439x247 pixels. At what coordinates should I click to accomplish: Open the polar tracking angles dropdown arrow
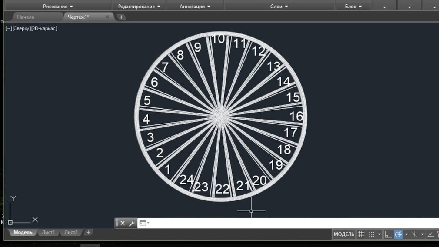coord(406,234)
